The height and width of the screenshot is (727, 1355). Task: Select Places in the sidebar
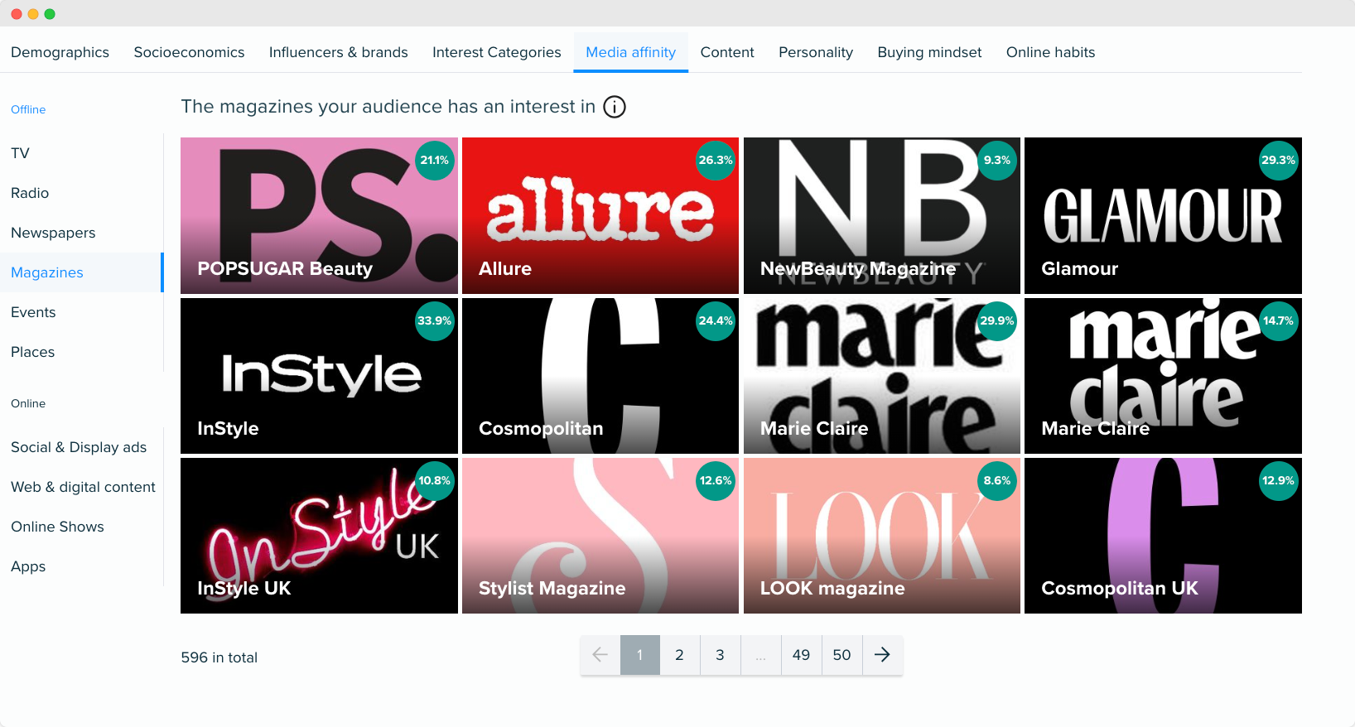tap(81, 352)
